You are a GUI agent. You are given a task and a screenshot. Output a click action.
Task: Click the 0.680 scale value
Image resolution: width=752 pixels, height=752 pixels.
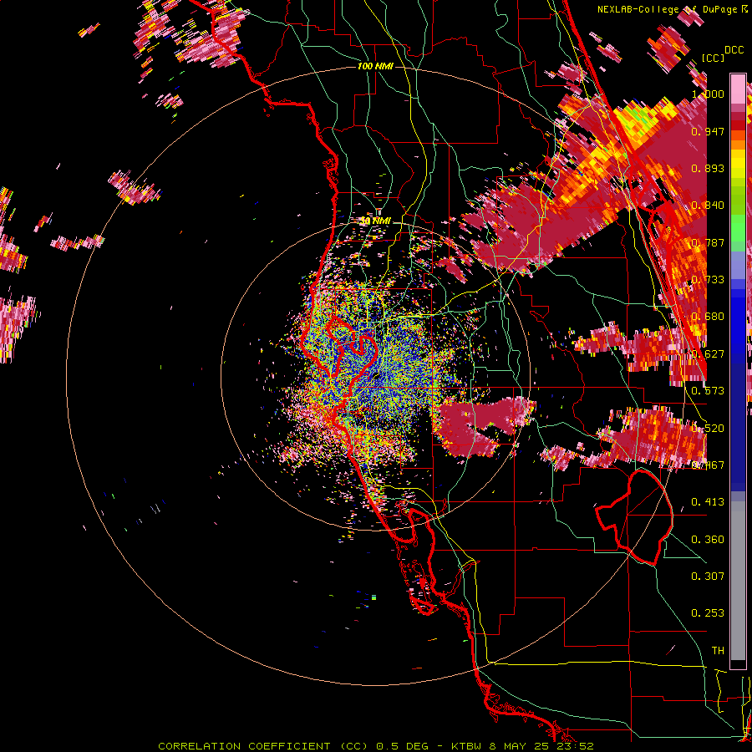708,317
